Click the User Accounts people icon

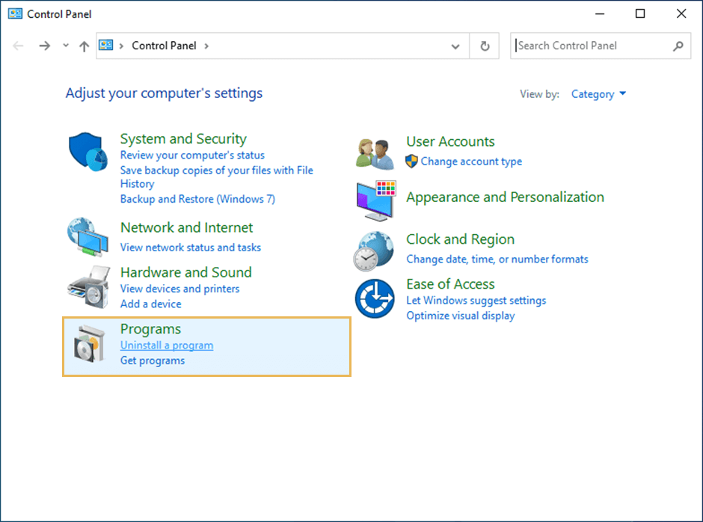click(x=375, y=153)
